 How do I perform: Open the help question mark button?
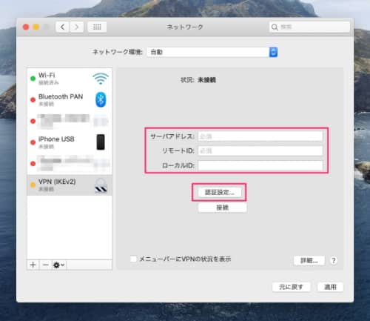tap(334, 260)
